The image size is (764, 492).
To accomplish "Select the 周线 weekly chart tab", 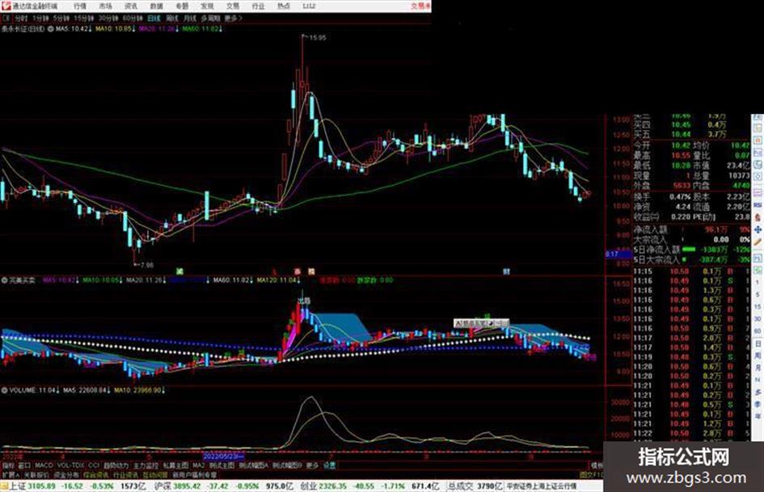I will [172, 18].
